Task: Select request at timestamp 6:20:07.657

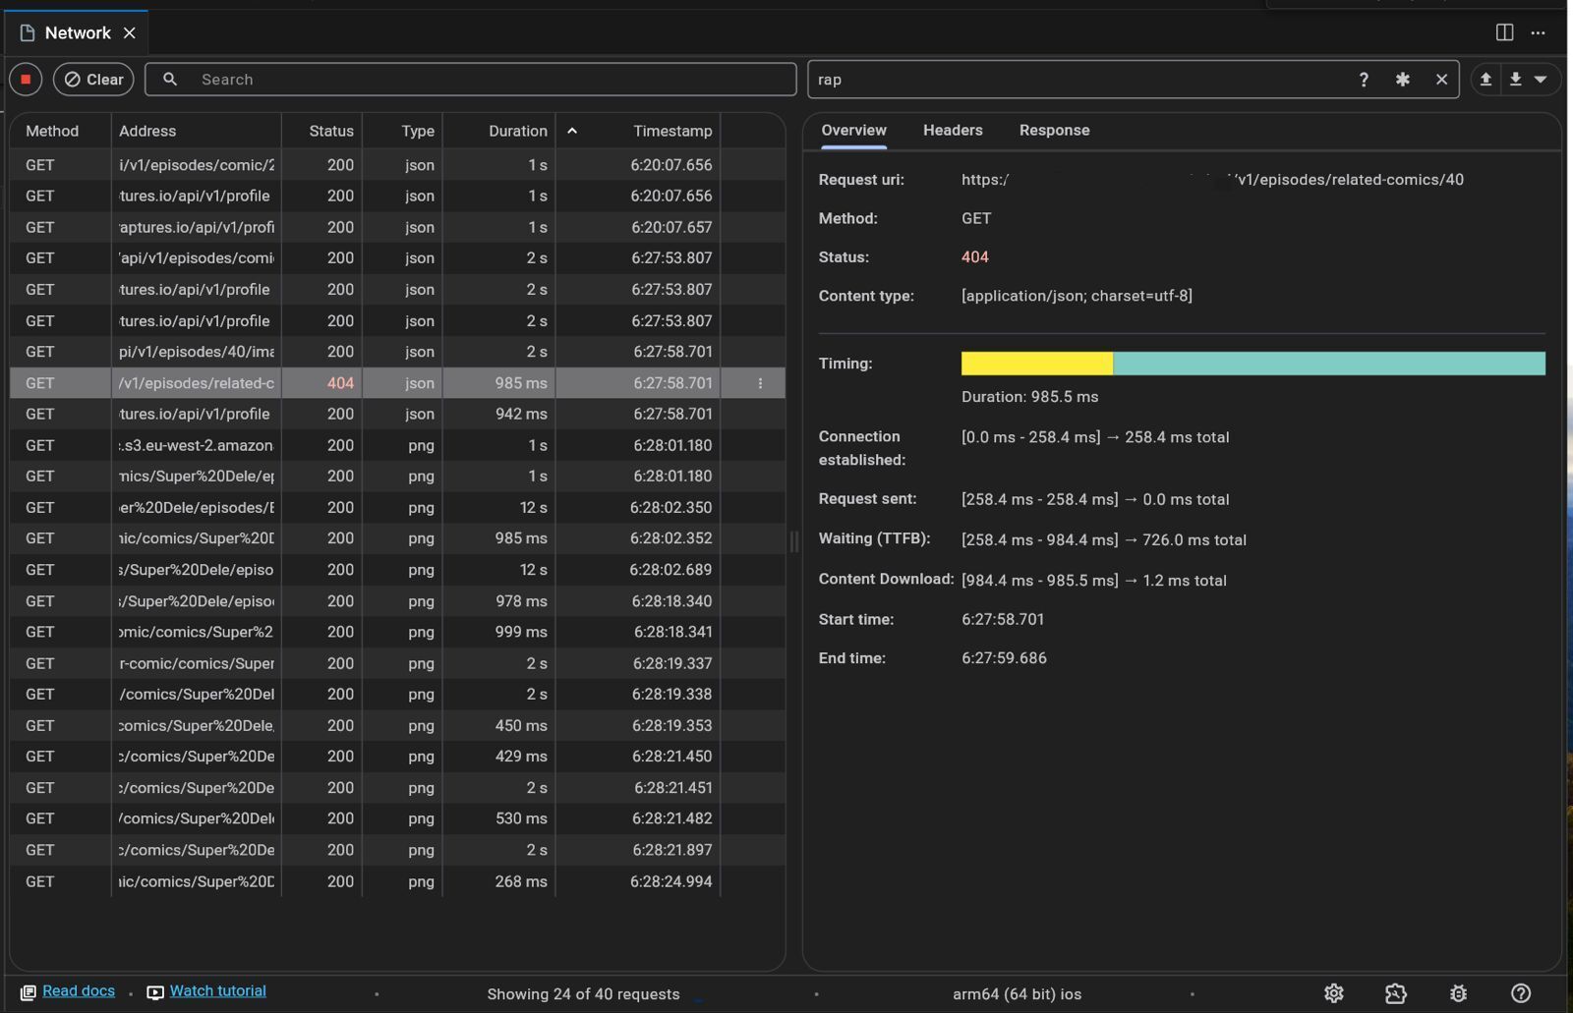Action: point(397,227)
